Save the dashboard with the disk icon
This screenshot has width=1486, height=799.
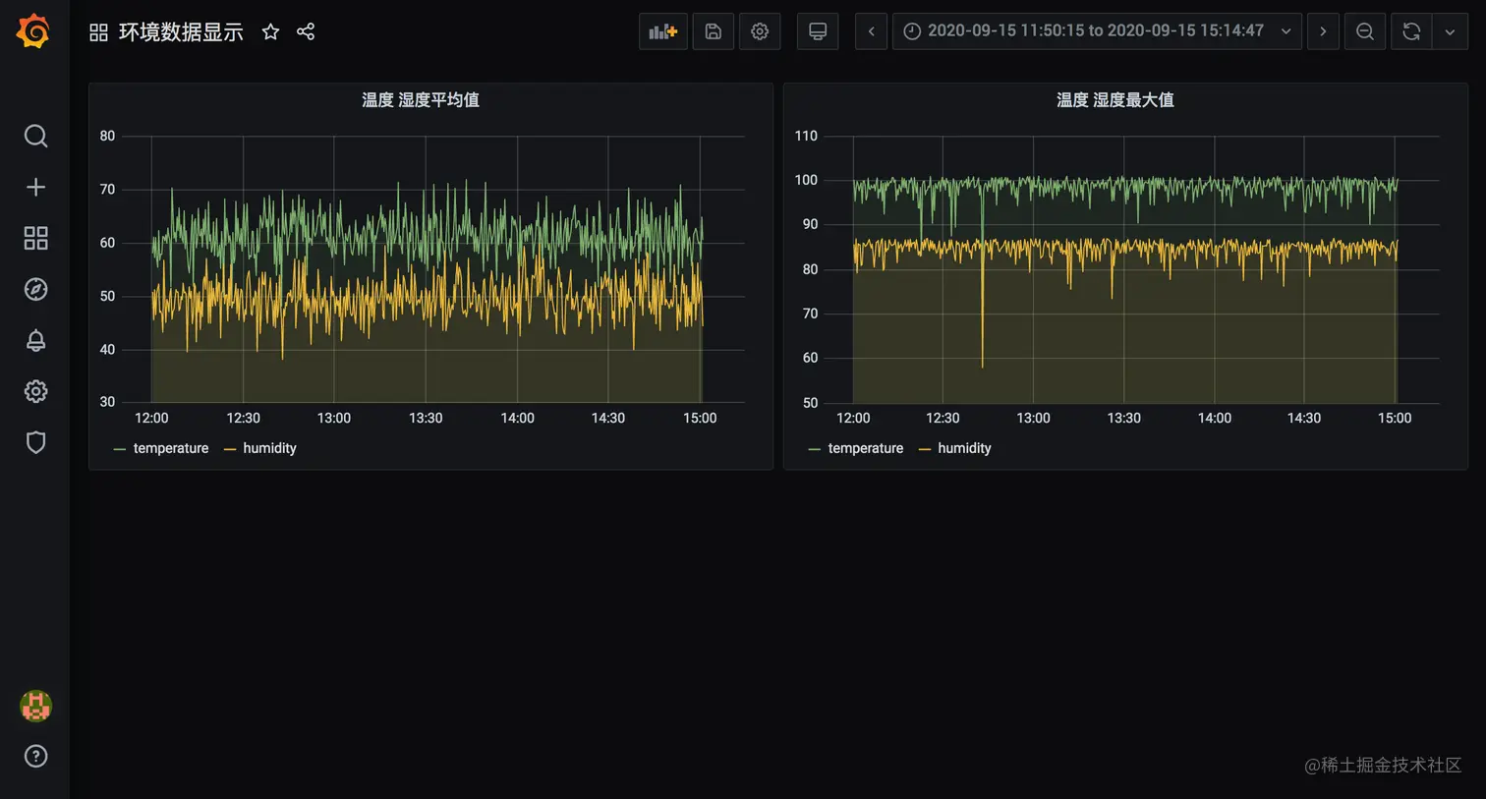[x=714, y=31]
